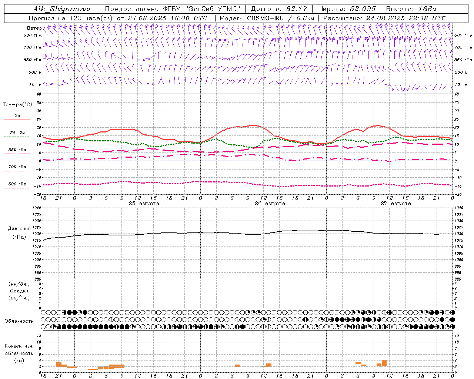The height and width of the screenshot is (379, 474).
Task: Click the (мм/1ч.) precipitation unit label
Action: (x=19, y=298)
